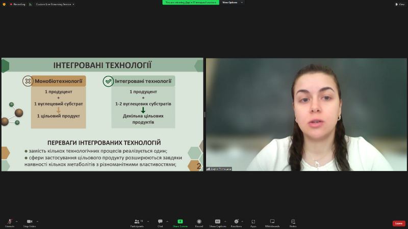This screenshot has width=408, height=229.
Task: Open Reactions menu
Action: tap(236, 223)
